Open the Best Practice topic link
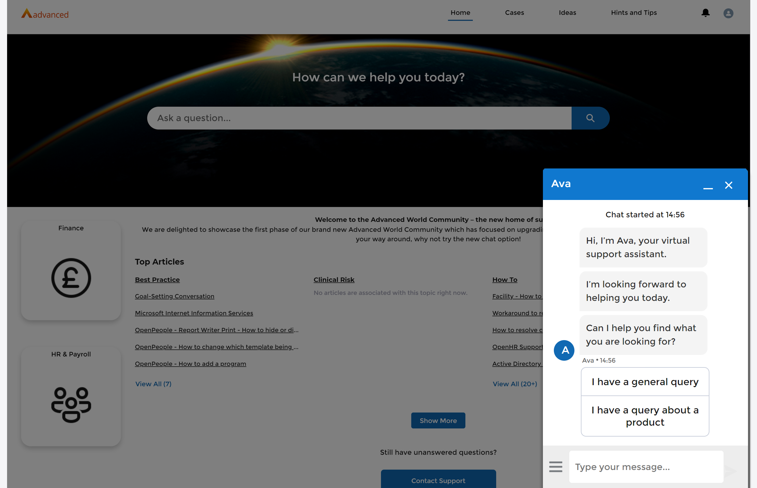 pos(157,279)
